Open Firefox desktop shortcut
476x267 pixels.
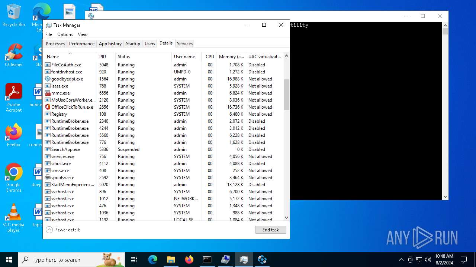pyautogui.click(x=14, y=135)
